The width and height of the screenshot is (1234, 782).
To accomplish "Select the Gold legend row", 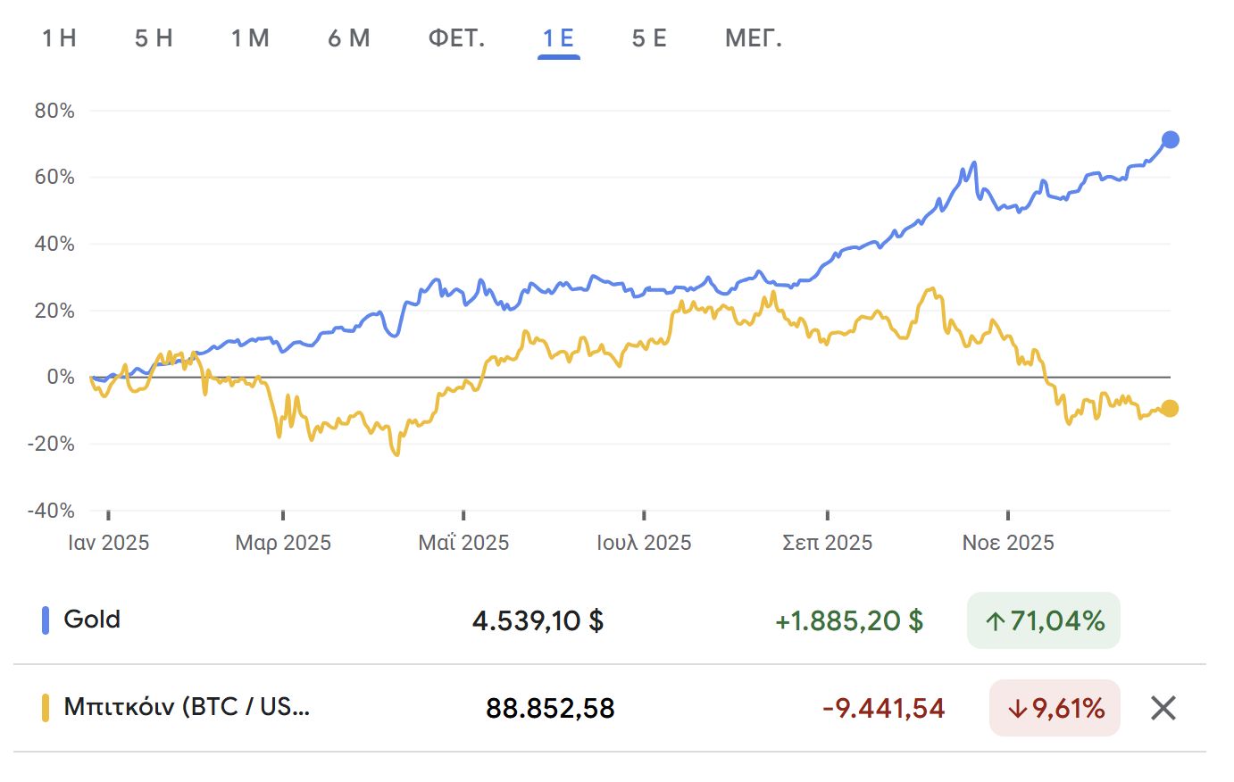I will (90, 619).
